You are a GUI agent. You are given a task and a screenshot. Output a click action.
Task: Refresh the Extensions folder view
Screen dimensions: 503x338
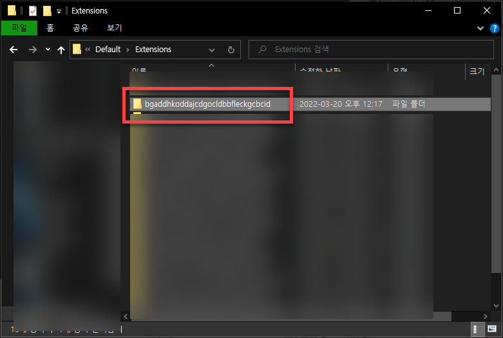coord(231,50)
